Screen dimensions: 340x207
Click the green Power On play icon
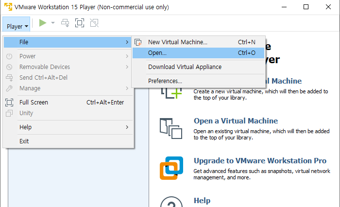tap(43, 23)
